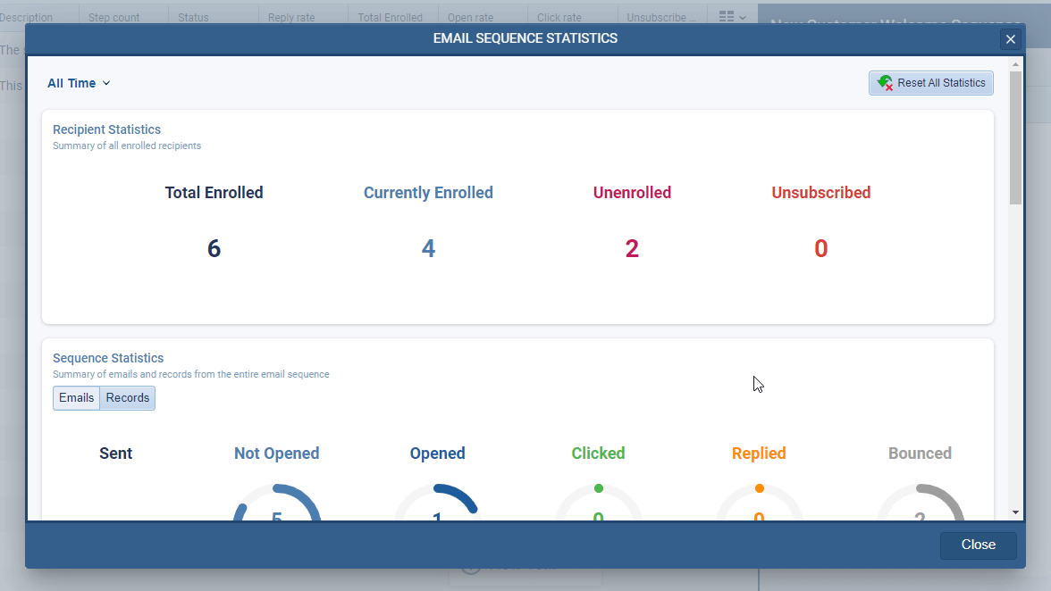Click the Reset All Statistics button

point(931,83)
